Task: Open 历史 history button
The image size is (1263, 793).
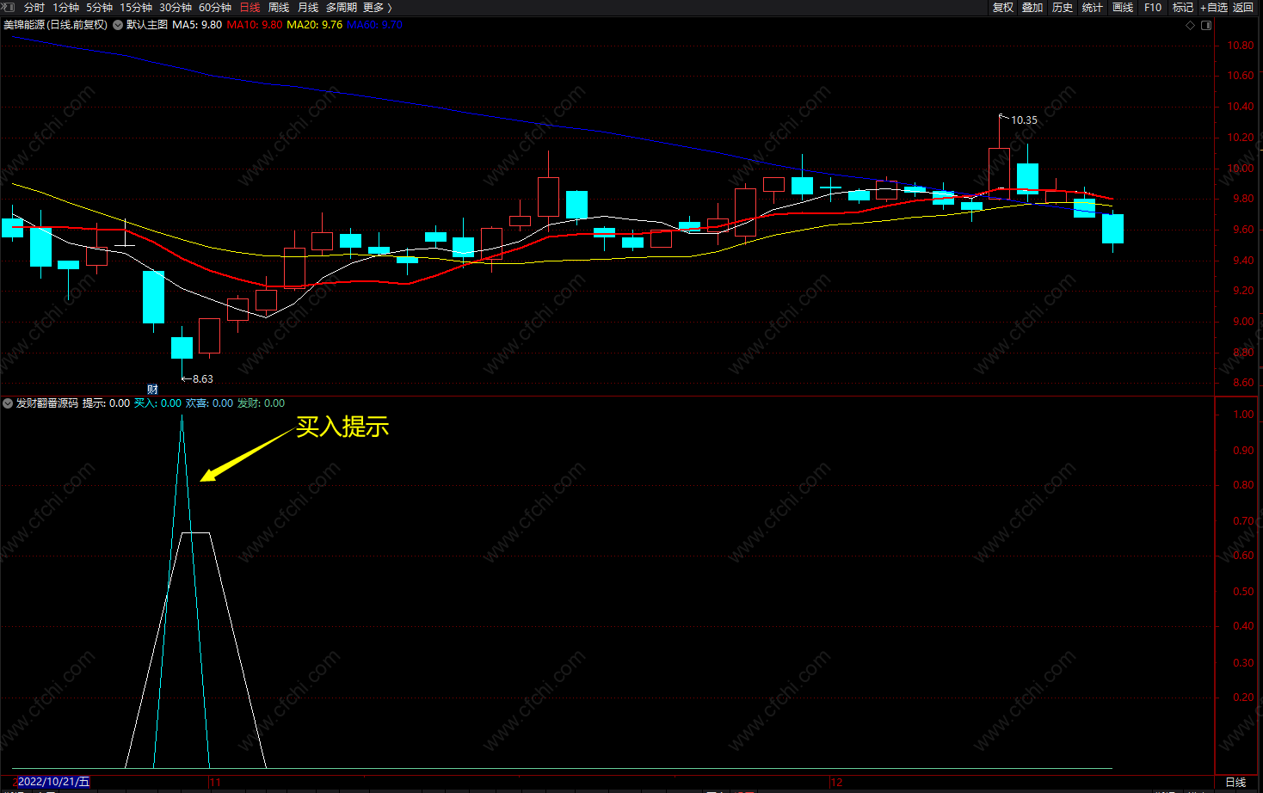Action: (x=1063, y=7)
